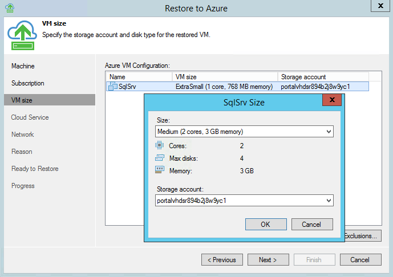Click the Memory value 3 GB

click(x=247, y=171)
